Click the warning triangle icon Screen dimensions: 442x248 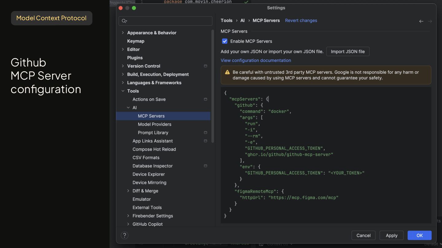[x=227, y=72]
